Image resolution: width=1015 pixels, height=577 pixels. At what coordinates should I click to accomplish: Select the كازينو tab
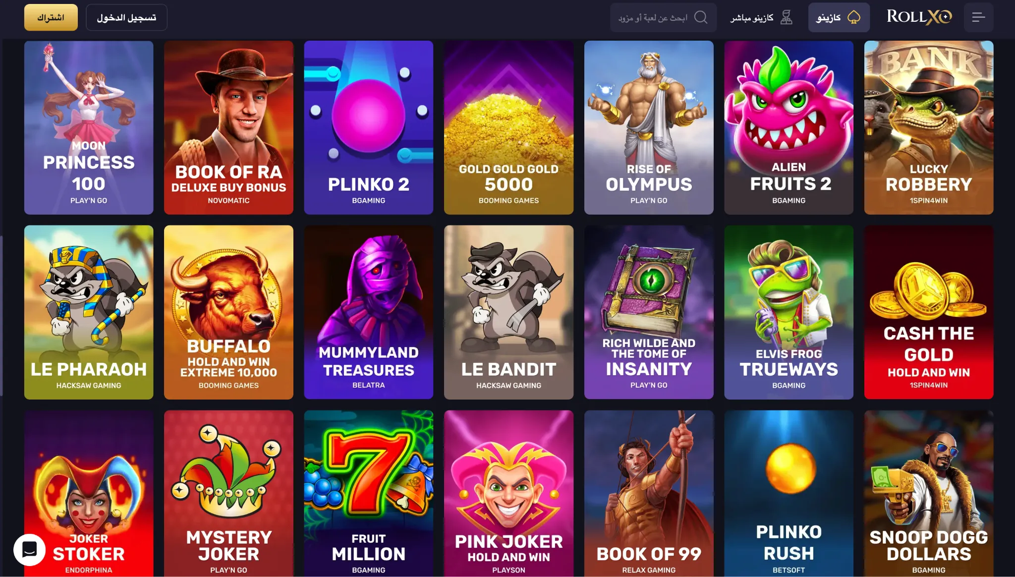click(x=839, y=17)
